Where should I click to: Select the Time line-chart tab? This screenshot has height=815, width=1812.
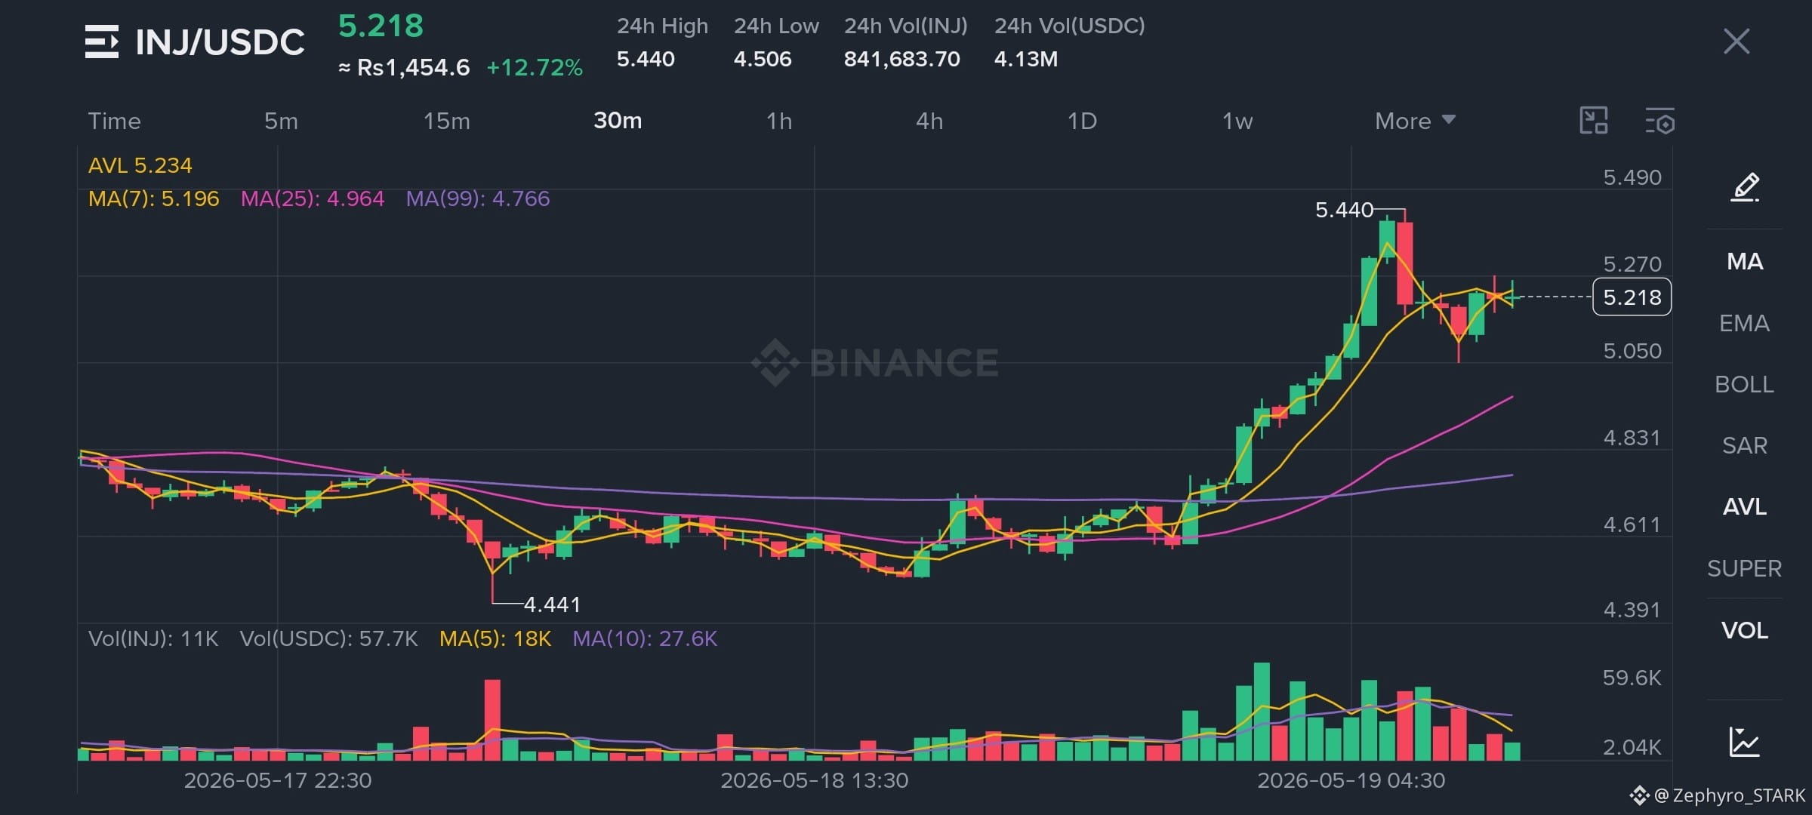tap(115, 121)
